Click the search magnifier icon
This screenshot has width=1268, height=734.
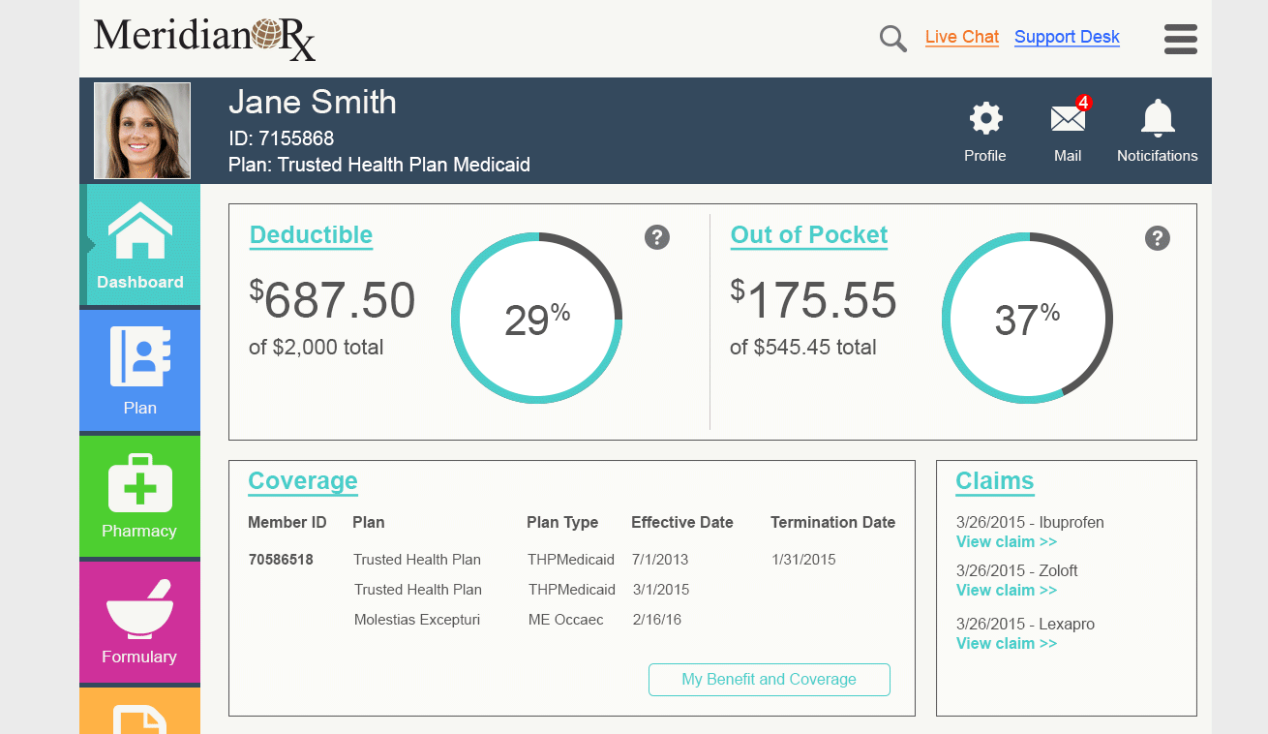[892, 39]
